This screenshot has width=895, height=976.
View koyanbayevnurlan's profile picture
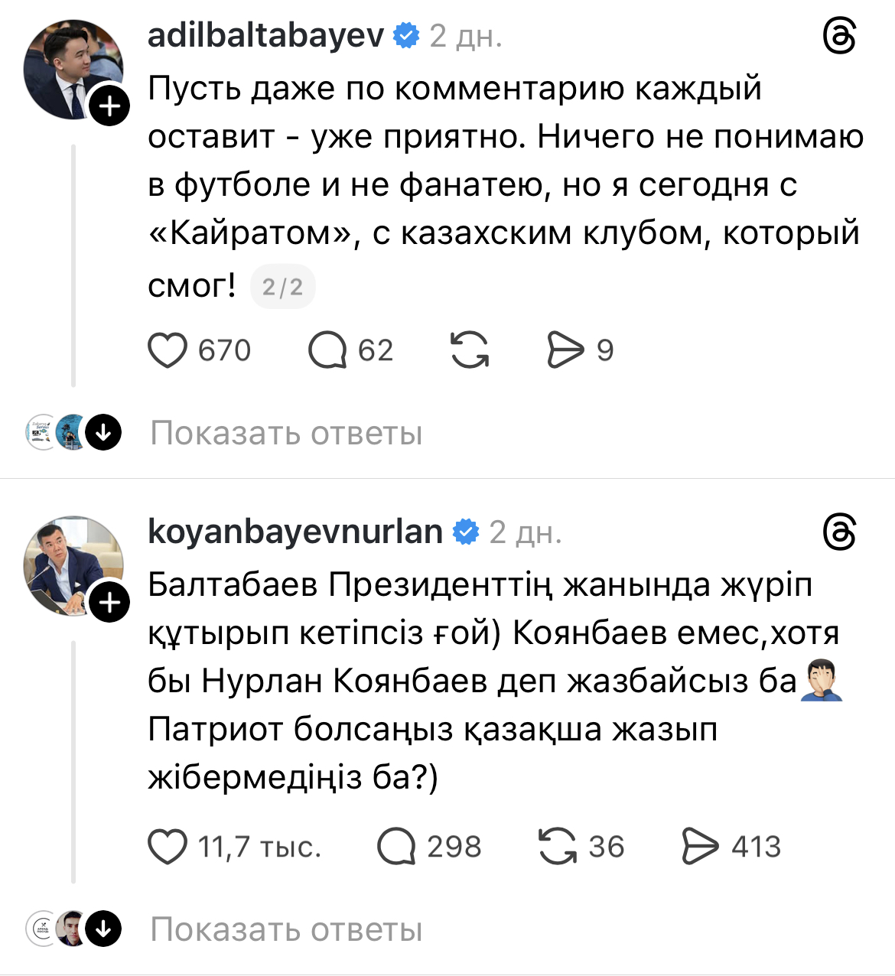tap(67, 562)
